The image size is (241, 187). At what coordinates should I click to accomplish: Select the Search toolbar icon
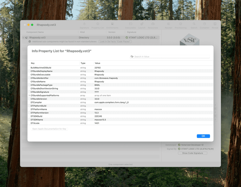[194, 25]
